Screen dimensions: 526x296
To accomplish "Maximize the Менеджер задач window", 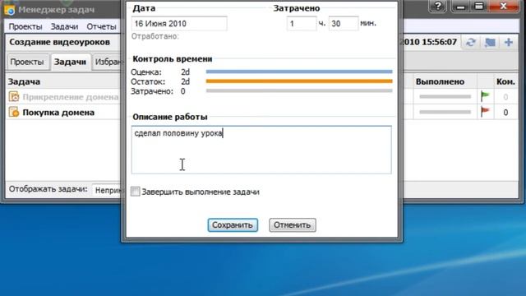I will [x=479, y=7].
